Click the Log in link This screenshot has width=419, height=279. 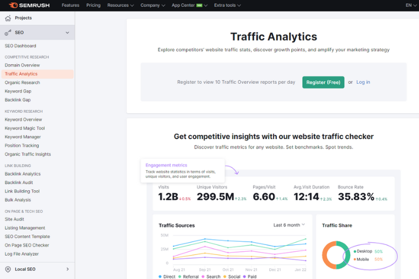363,82
